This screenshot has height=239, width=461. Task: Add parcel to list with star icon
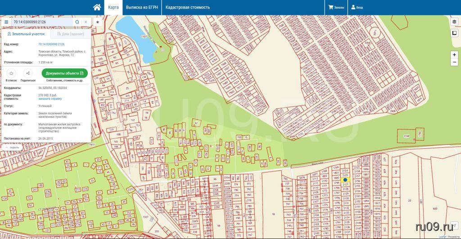[x=11, y=73]
